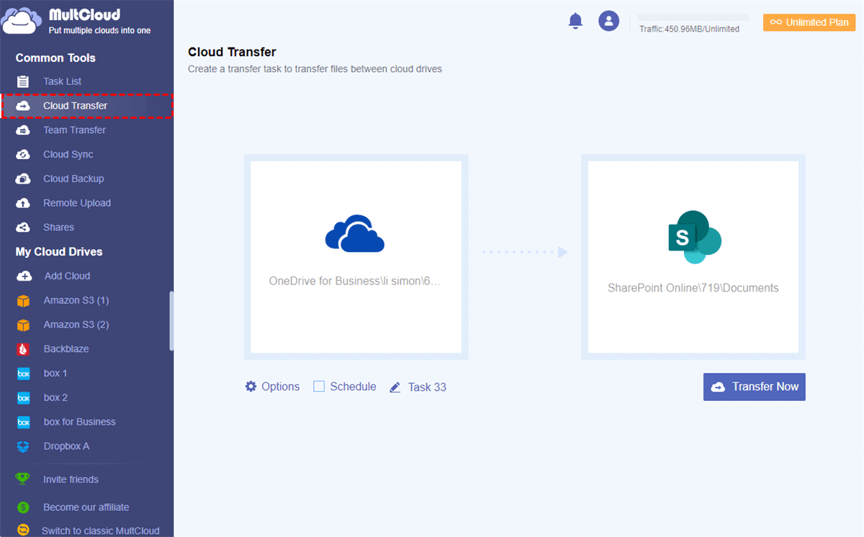Image resolution: width=864 pixels, height=537 pixels.
Task: Open Task List in the sidebar
Action: click(62, 81)
